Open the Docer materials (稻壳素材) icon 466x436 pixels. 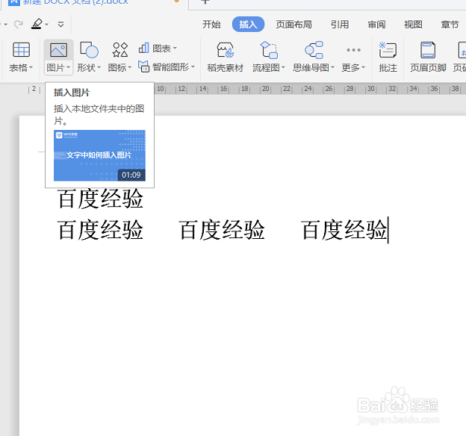point(226,49)
